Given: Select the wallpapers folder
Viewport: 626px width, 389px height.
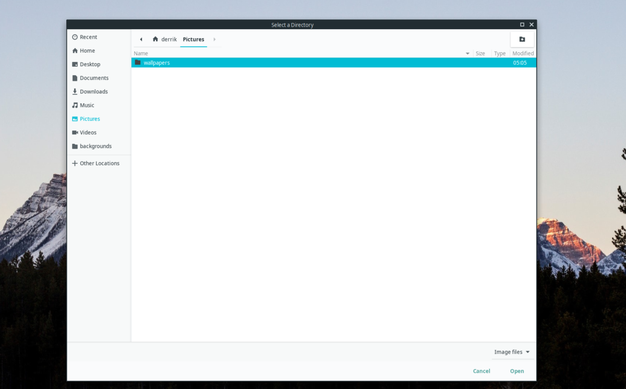Looking at the screenshot, I should pyautogui.click(x=156, y=63).
